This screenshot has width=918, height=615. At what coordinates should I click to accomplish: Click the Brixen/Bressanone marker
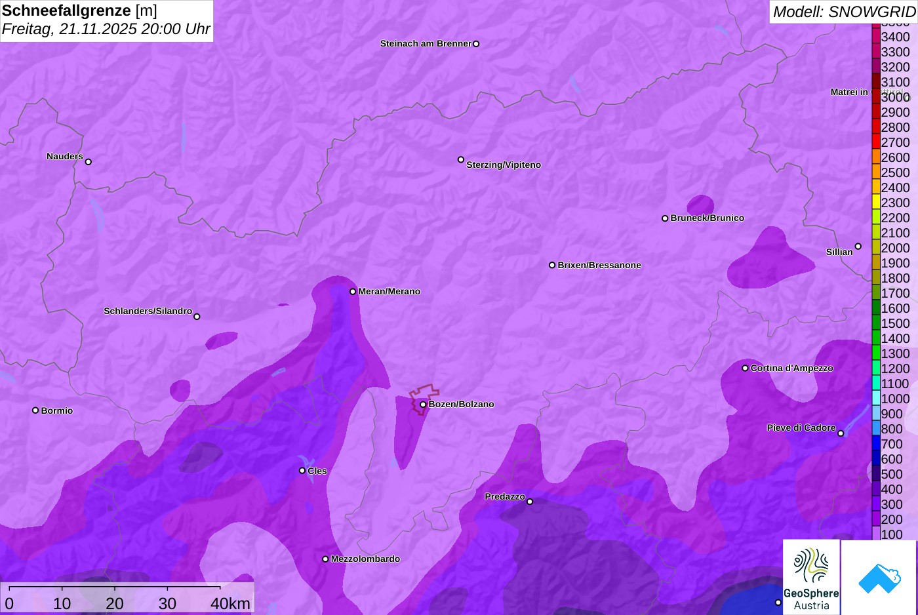pyautogui.click(x=552, y=266)
